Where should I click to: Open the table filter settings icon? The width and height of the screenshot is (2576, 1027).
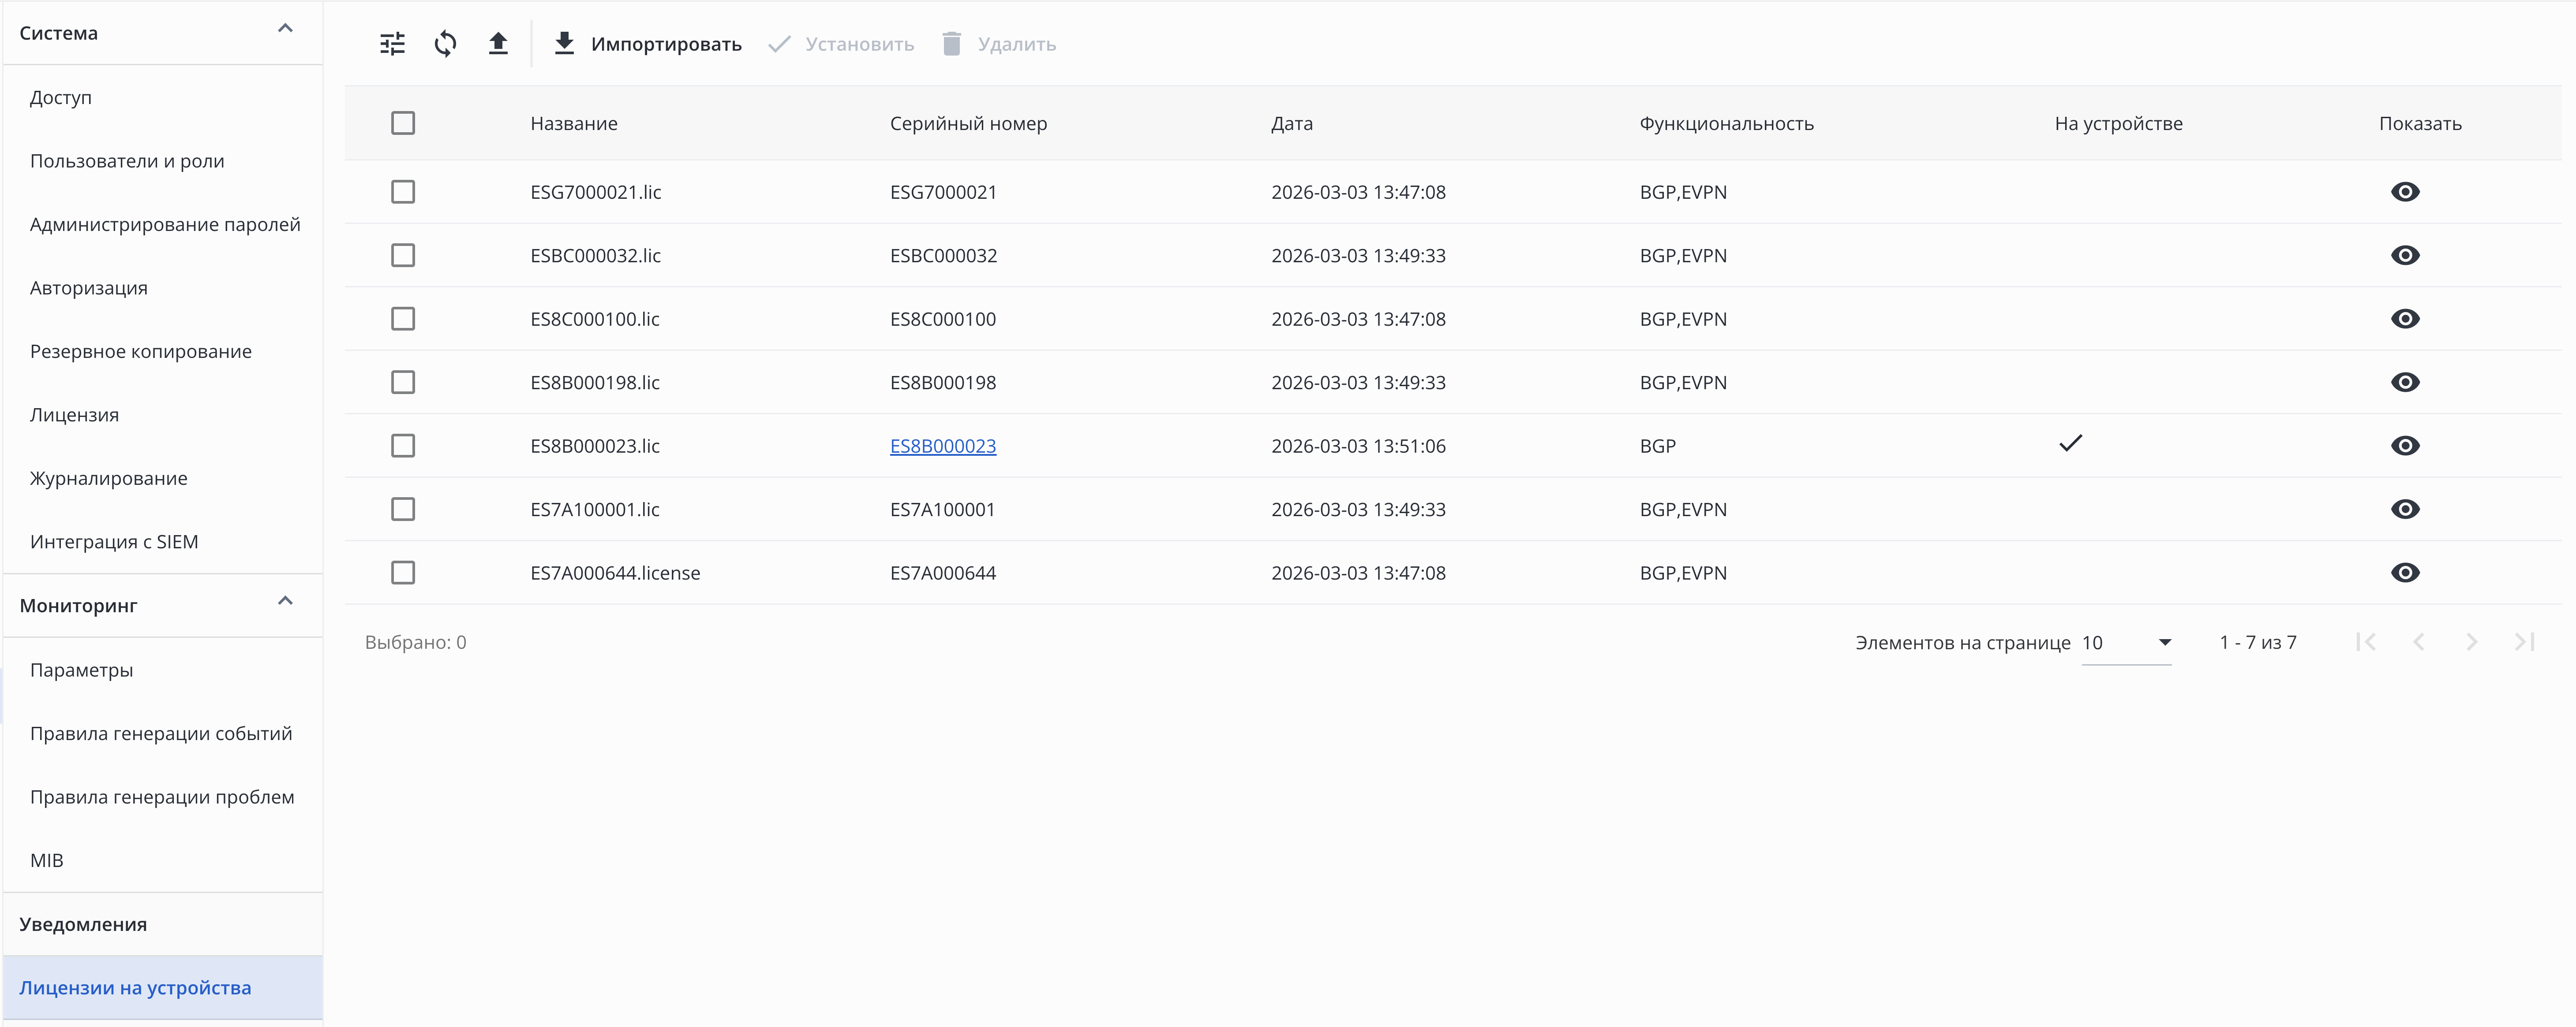click(x=392, y=44)
